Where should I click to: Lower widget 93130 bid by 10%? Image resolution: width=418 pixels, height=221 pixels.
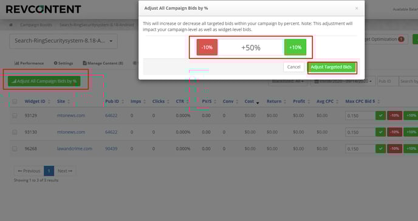(x=394, y=132)
